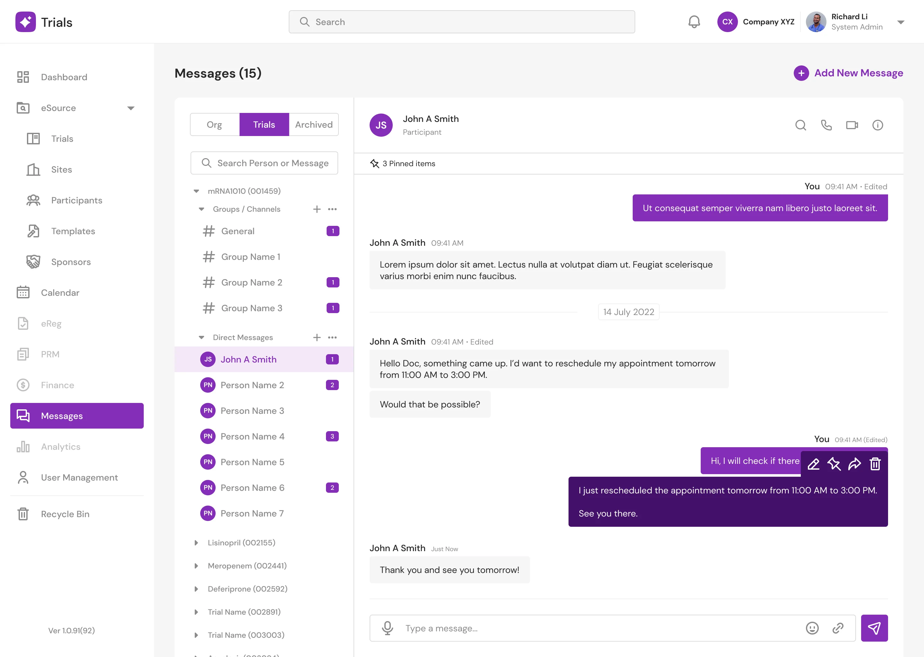
Task: Open Group Name 3 channel
Action: tap(264, 308)
